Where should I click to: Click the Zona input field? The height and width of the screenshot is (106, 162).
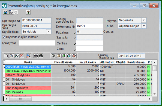89,49
